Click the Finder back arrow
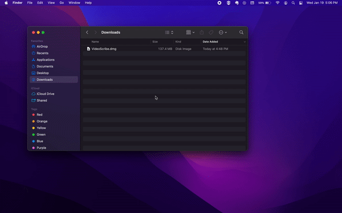The height and width of the screenshot is (213, 342). [87, 32]
